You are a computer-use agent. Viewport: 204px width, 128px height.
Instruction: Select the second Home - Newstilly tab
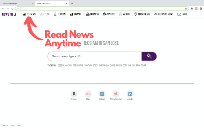coord(52,4)
